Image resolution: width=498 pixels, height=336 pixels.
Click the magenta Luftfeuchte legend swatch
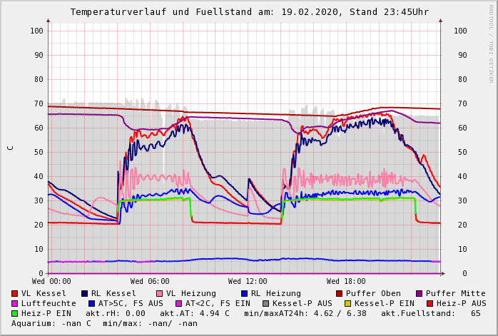15,303
